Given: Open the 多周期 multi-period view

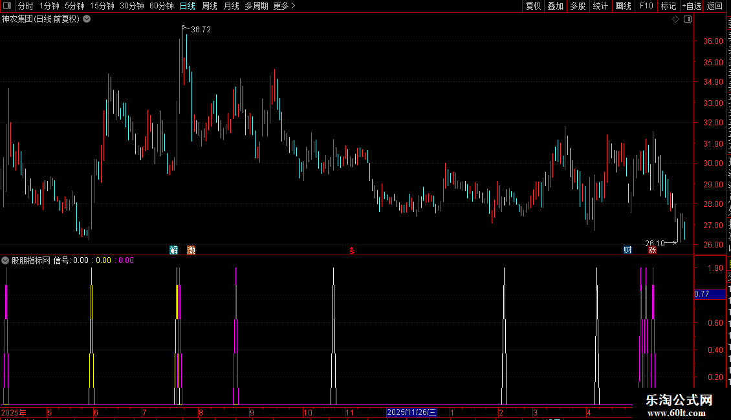Looking at the screenshot, I should pos(256,6).
